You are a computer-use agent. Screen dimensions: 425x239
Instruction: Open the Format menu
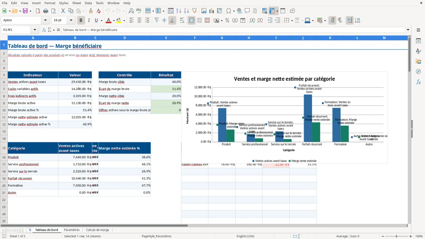click(50, 3)
